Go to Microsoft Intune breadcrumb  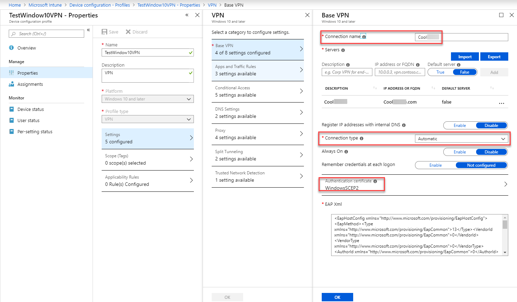click(45, 5)
